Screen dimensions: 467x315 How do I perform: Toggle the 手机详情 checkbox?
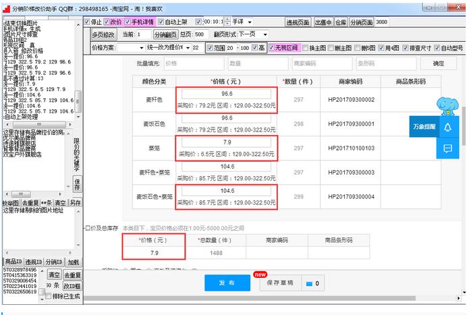128,22
